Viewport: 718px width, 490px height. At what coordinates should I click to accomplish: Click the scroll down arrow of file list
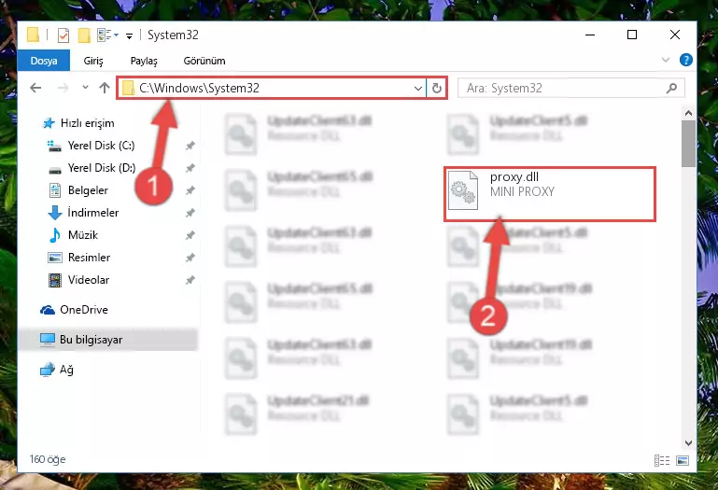pos(688,442)
